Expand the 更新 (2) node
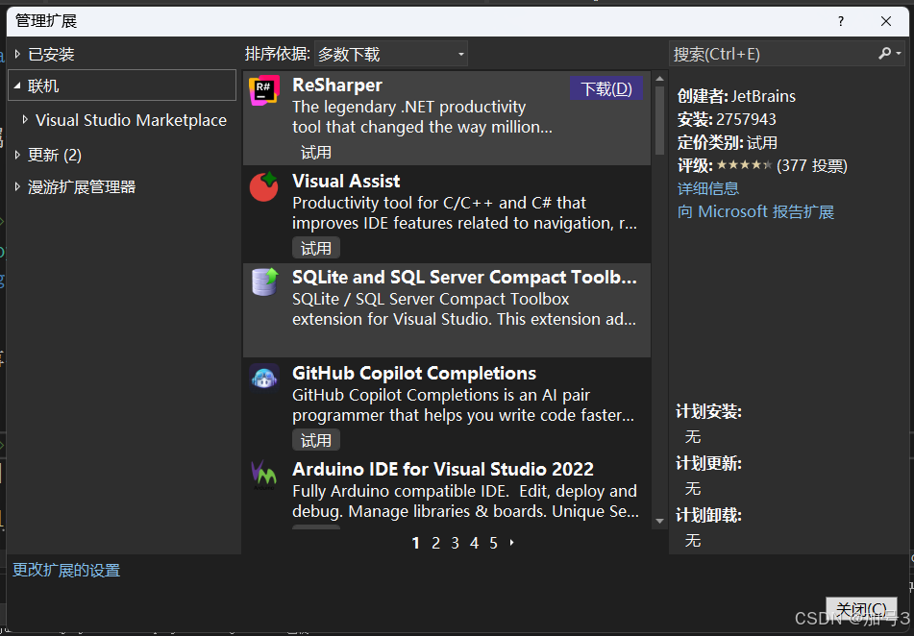 (17, 155)
